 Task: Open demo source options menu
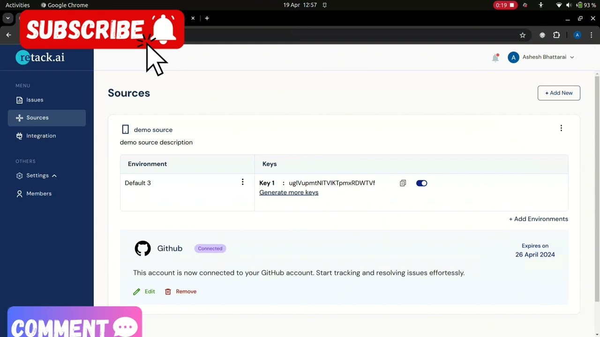coord(561,128)
